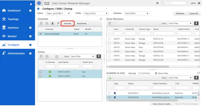Toggle filter funnel in Zones panel
This screenshot has width=202, height=107.
point(99,56)
